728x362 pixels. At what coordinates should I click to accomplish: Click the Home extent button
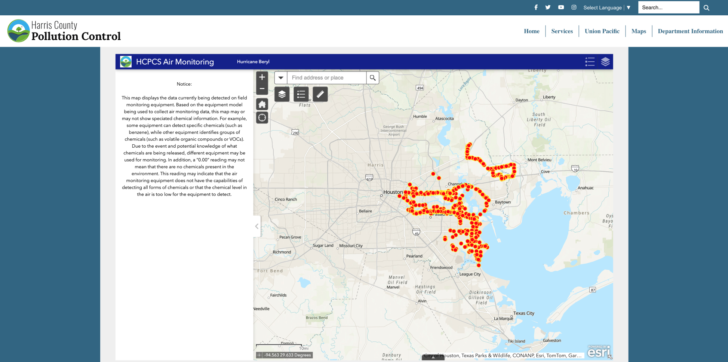pos(262,104)
